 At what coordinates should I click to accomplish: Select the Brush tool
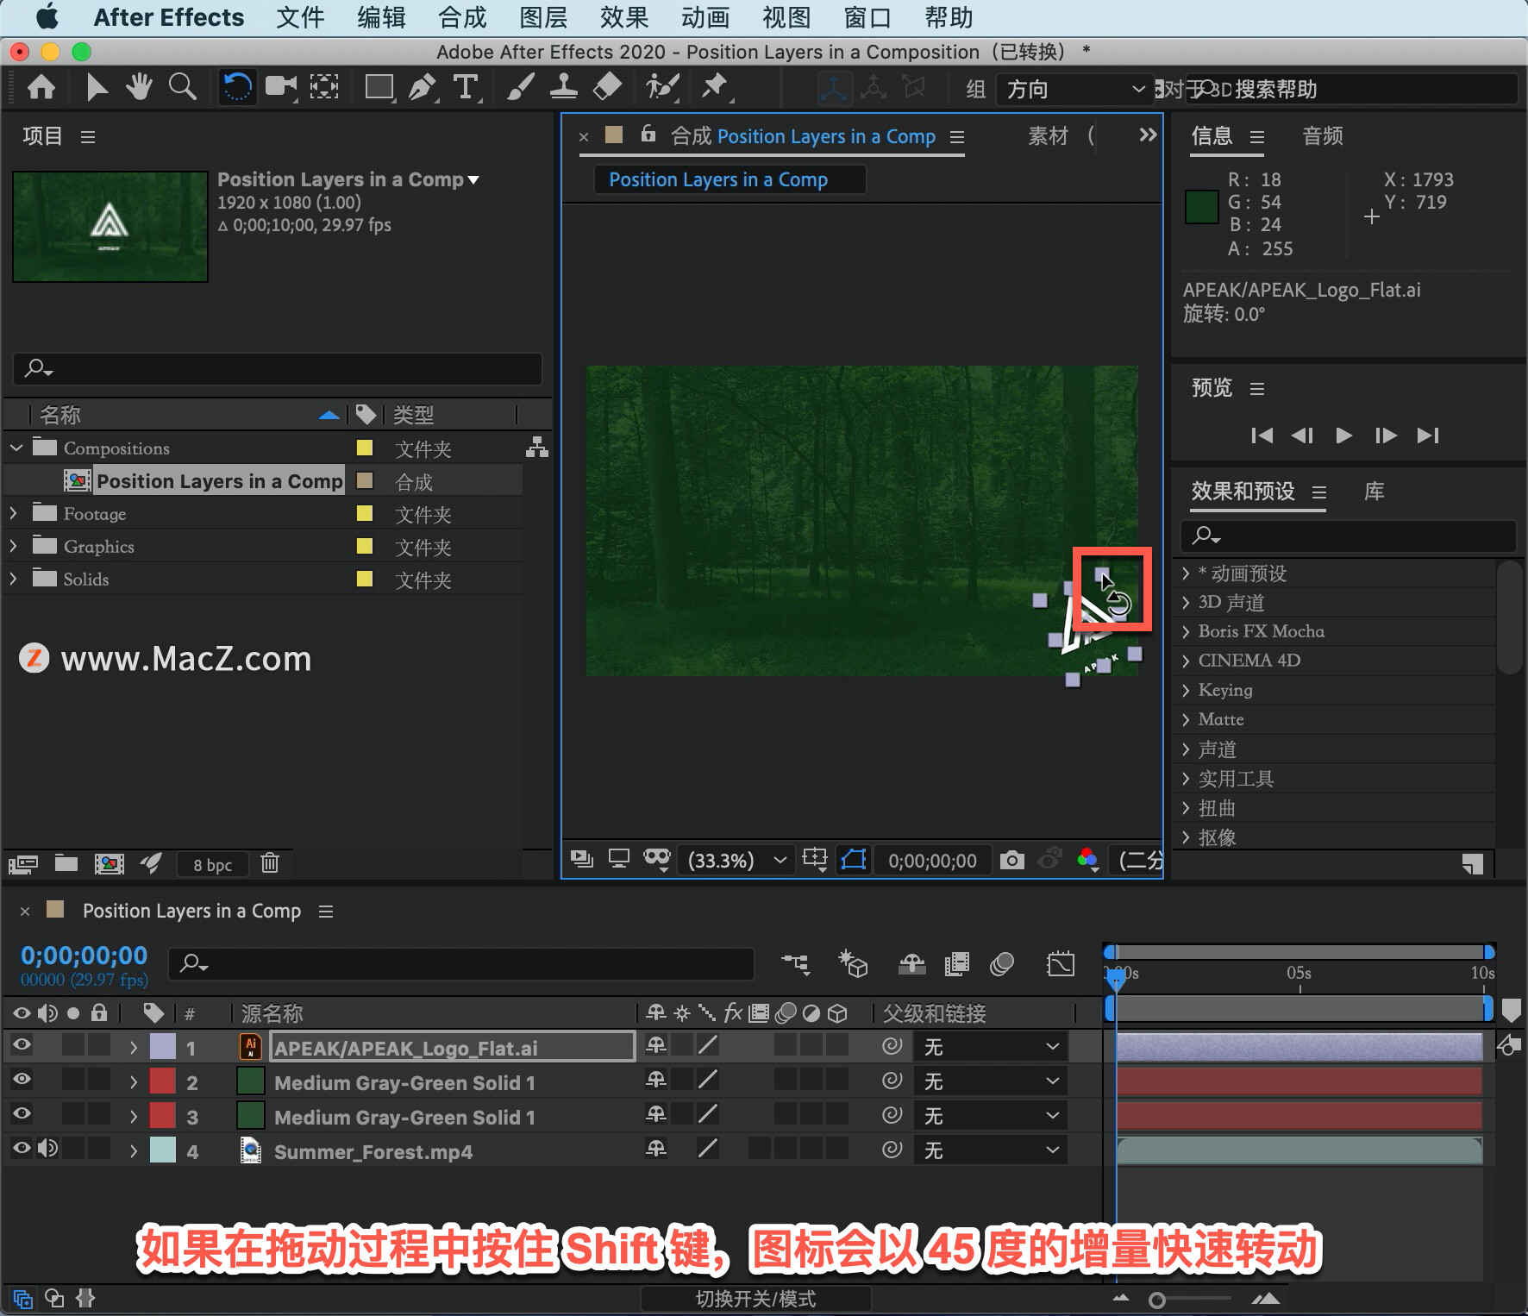520,87
